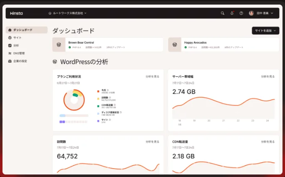Open 企業の設定 in the sidebar
The width and height of the screenshot is (285, 177).
point(20,61)
